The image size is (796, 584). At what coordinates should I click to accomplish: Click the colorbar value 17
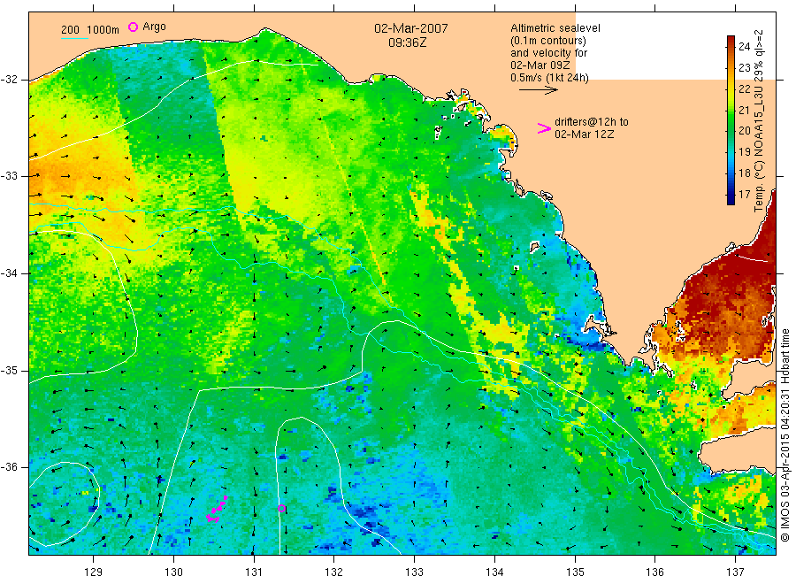click(x=744, y=195)
